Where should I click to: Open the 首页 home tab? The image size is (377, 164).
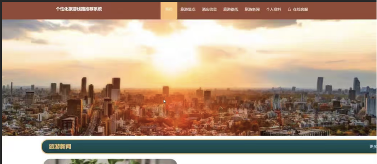169,10
